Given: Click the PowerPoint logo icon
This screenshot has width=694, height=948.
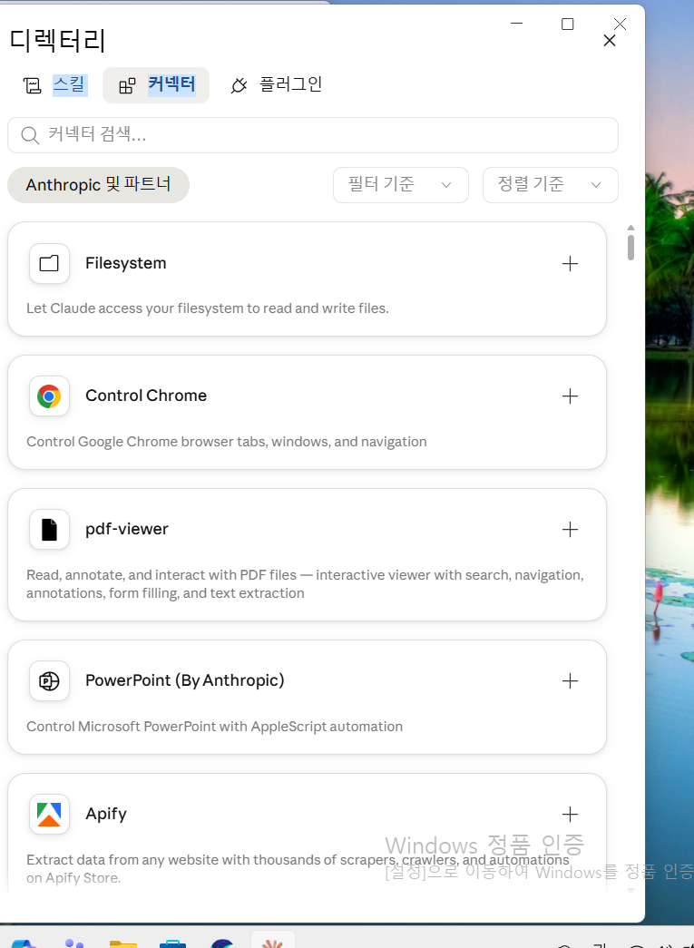Looking at the screenshot, I should point(49,680).
